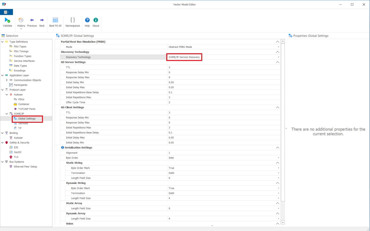Open the PRBS Mode dropdown
The image size is (370, 231).
278,47
